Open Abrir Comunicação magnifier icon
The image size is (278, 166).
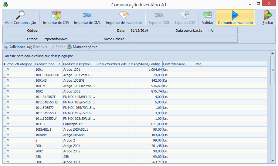(x=20, y=15)
